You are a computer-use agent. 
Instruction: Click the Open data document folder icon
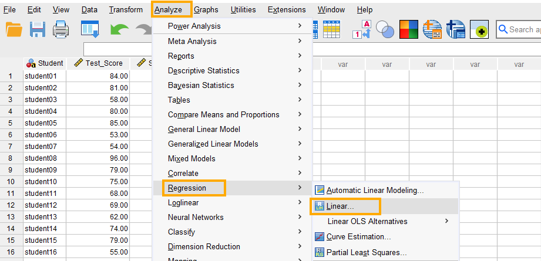pyautogui.click(x=14, y=29)
